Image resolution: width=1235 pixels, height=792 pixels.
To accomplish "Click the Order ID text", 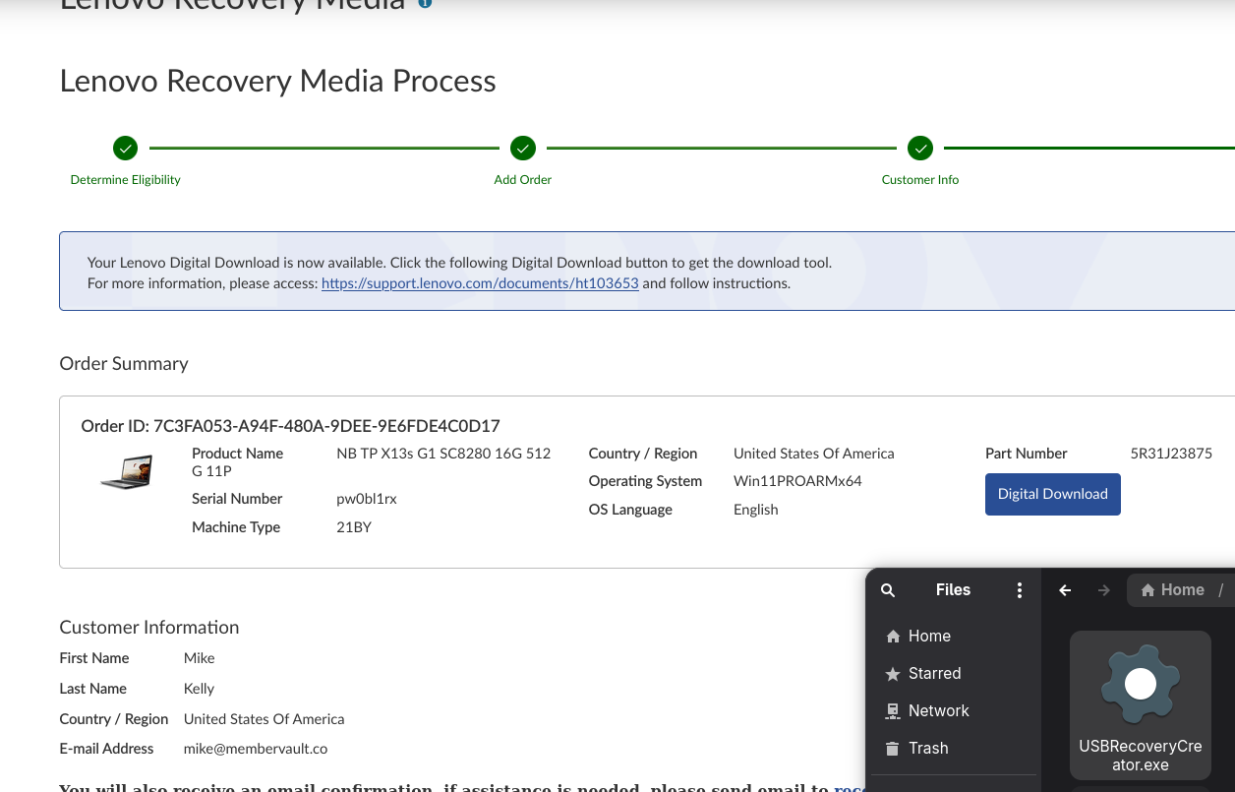I will pyautogui.click(x=290, y=426).
